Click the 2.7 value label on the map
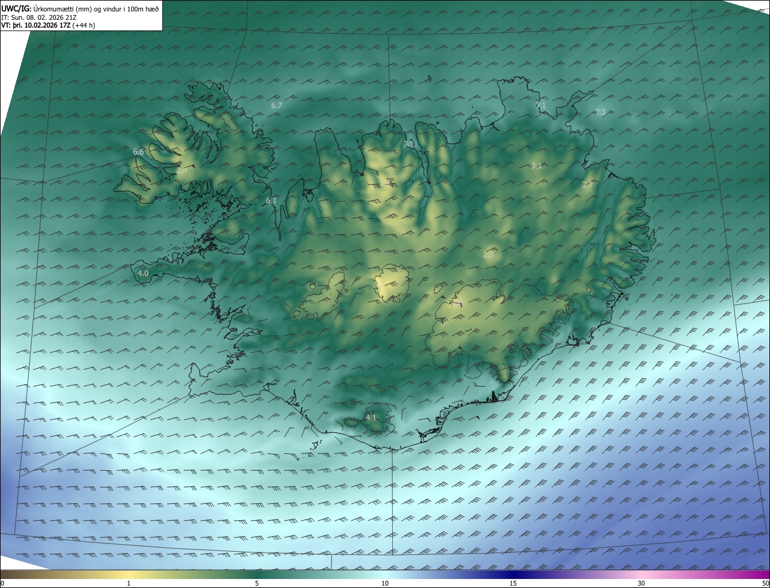 (587, 185)
